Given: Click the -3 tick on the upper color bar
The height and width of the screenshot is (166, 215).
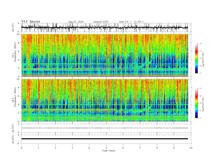Looking at the screenshot, I should point(200,44).
